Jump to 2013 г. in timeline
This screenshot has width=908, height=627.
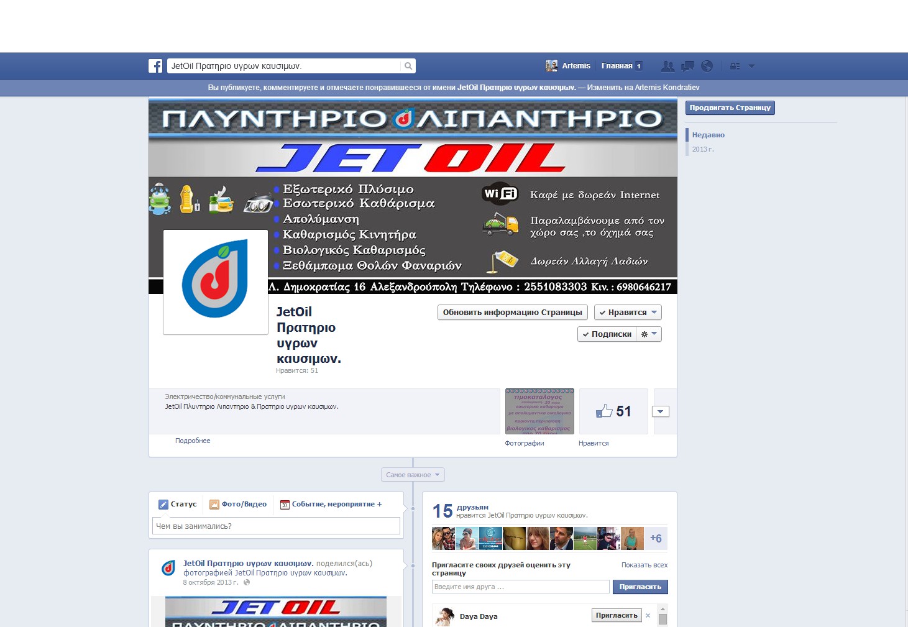pos(703,149)
